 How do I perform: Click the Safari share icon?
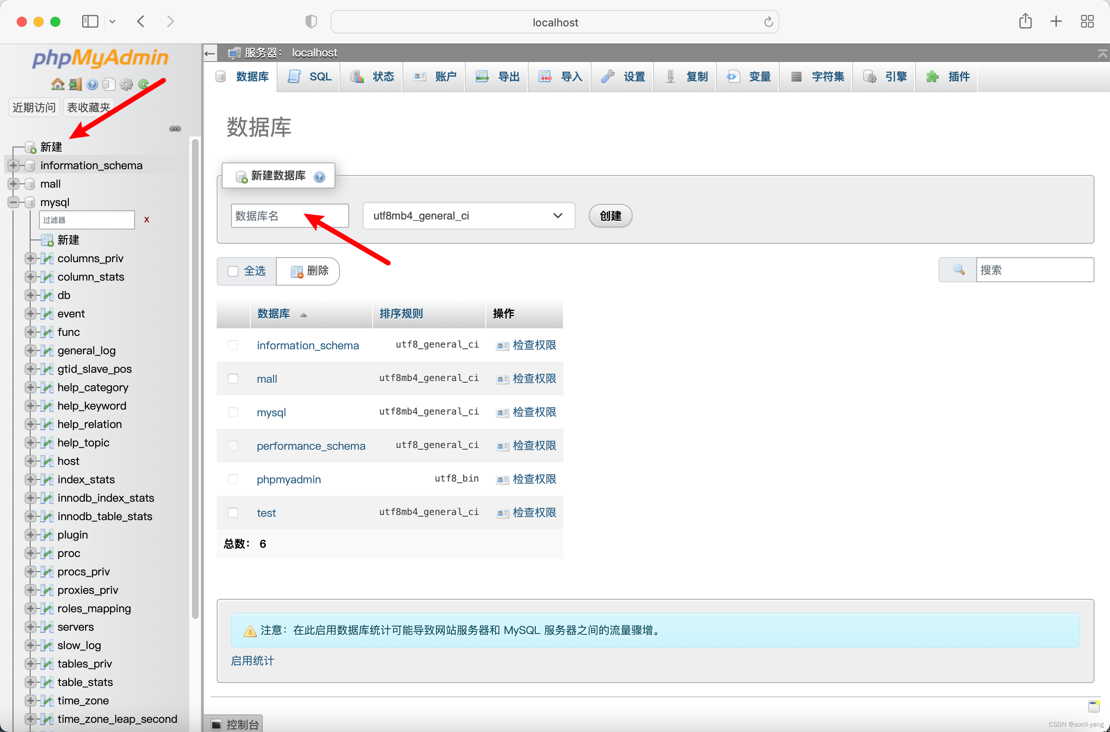click(x=1025, y=21)
